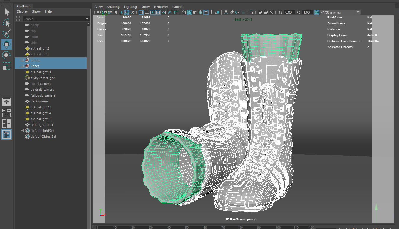Click the Field Chart icon

(164, 12)
